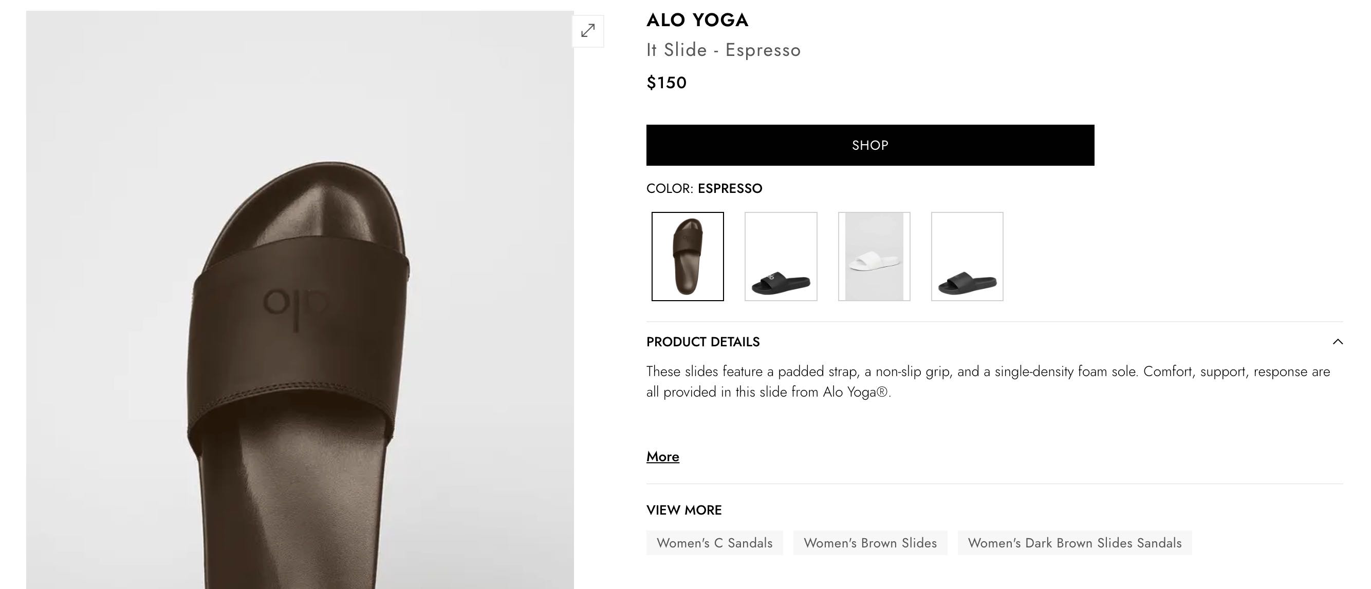
Task: Open the Women's C Sandals tag
Action: point(714,543)
